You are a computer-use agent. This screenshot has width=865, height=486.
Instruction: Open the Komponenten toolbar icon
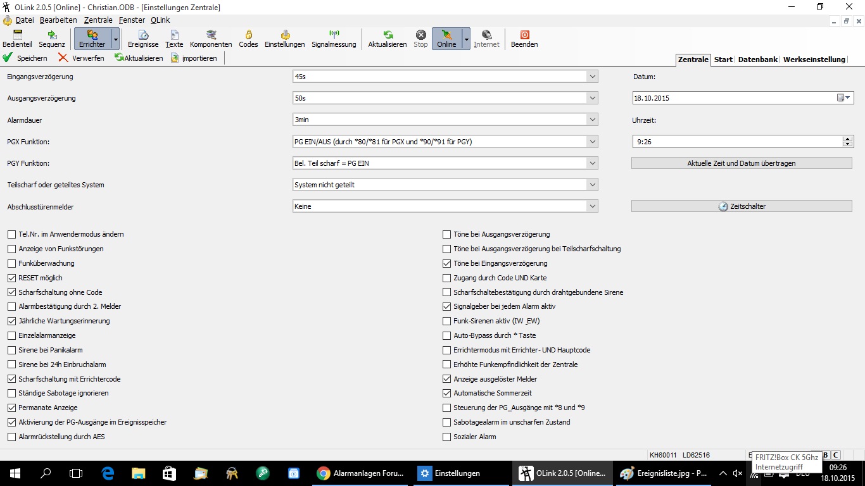tap(211, 39)
